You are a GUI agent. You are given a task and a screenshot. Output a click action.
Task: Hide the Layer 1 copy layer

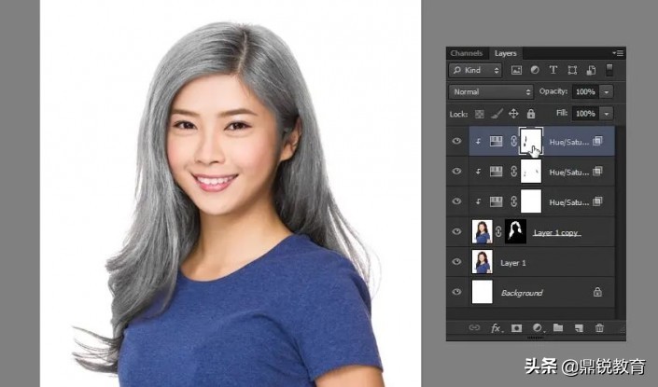[x=457, y=232]
